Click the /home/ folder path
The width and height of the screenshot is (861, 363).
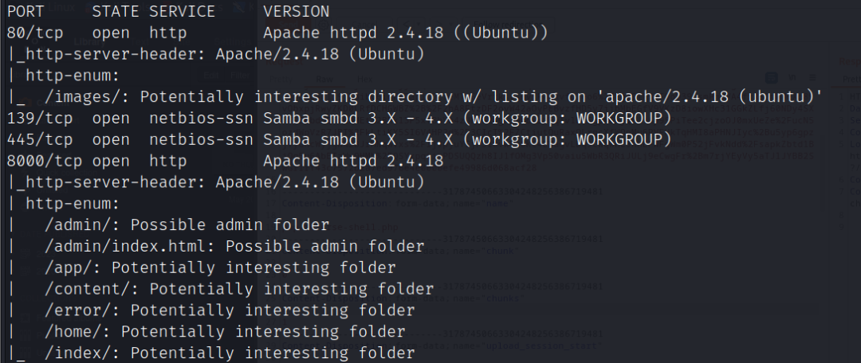(73, 331)
